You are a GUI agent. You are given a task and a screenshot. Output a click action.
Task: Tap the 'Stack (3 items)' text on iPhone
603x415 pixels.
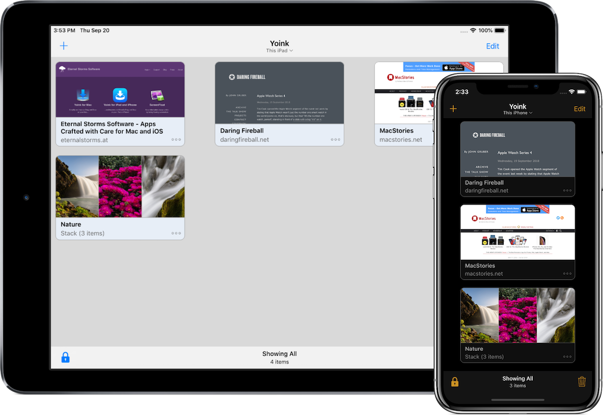tap(484, 357)
